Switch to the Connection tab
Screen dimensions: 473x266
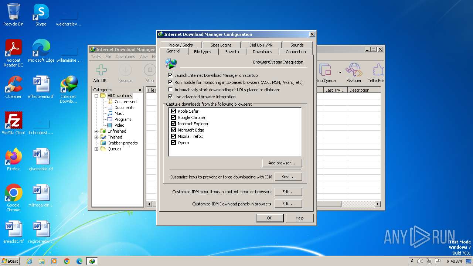pyautogui.click(x=296, y=52)
